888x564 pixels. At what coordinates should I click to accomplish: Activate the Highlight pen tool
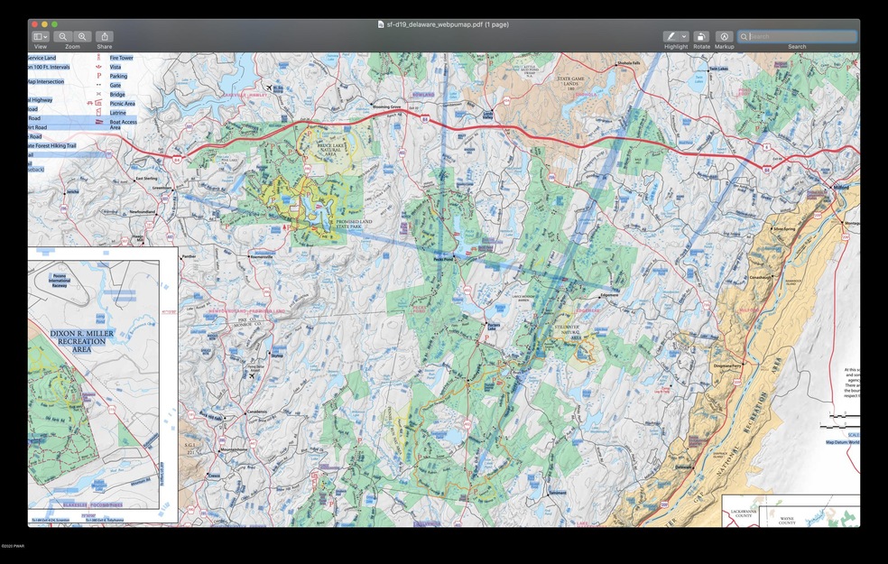671,36
